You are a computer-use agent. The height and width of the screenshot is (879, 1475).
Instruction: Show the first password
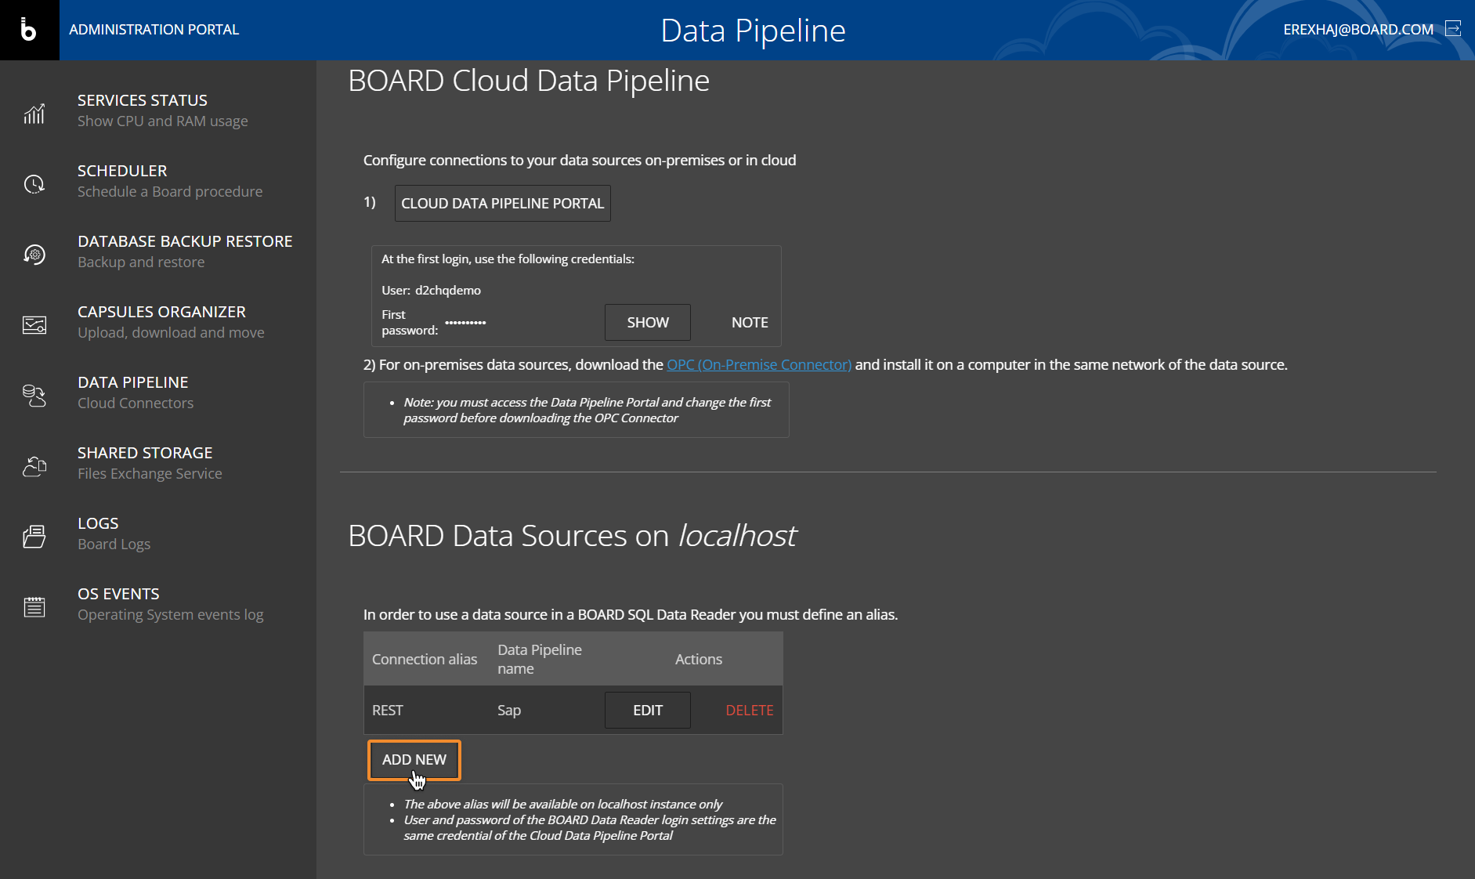pyautogui.click(x=648, y=323)
